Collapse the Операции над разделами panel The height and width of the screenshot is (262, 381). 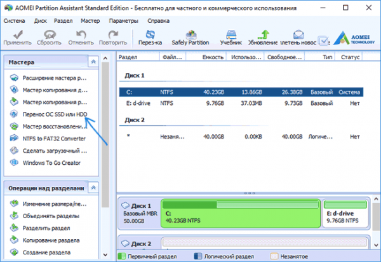[93, 188]
